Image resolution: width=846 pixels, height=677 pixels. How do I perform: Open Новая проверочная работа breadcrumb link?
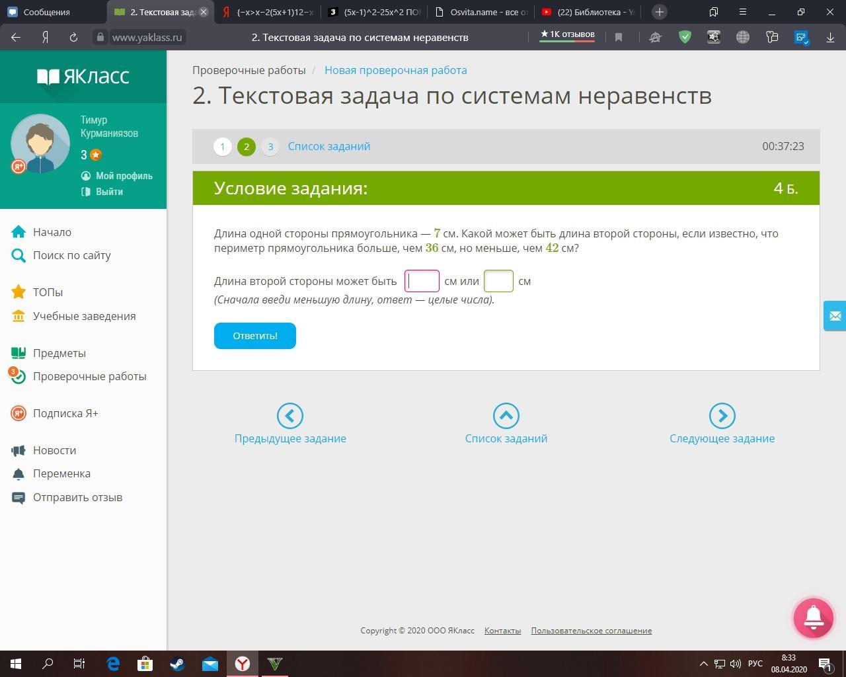coord(395,70)
